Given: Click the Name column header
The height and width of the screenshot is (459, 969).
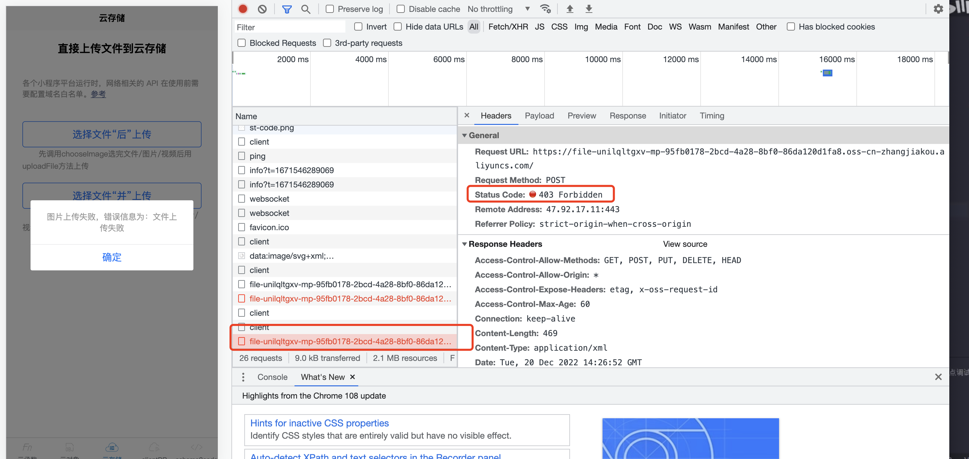Looking at the screenshot, I should [344, 116].
